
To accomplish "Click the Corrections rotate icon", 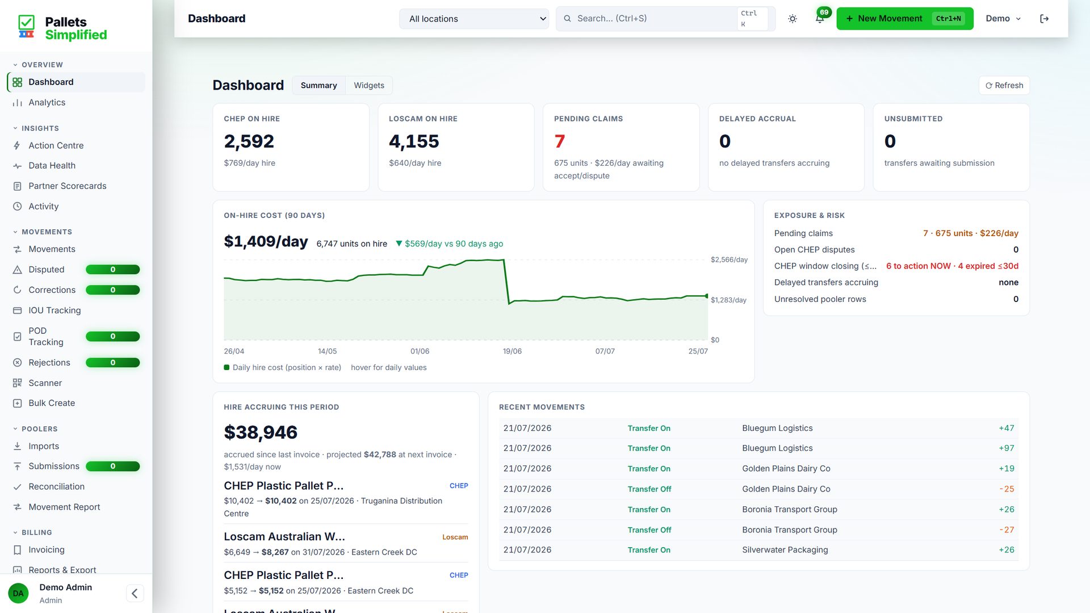I will [17, 290].
